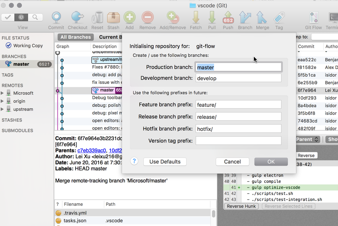Select commit eaa522c in the list
This screenshot has width=338, height=226.
click(x=307, y=60)
